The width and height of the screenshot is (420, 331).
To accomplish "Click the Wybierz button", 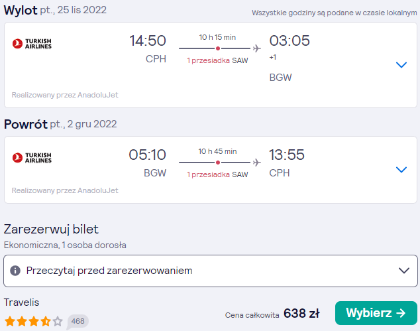I will (376, 313).
